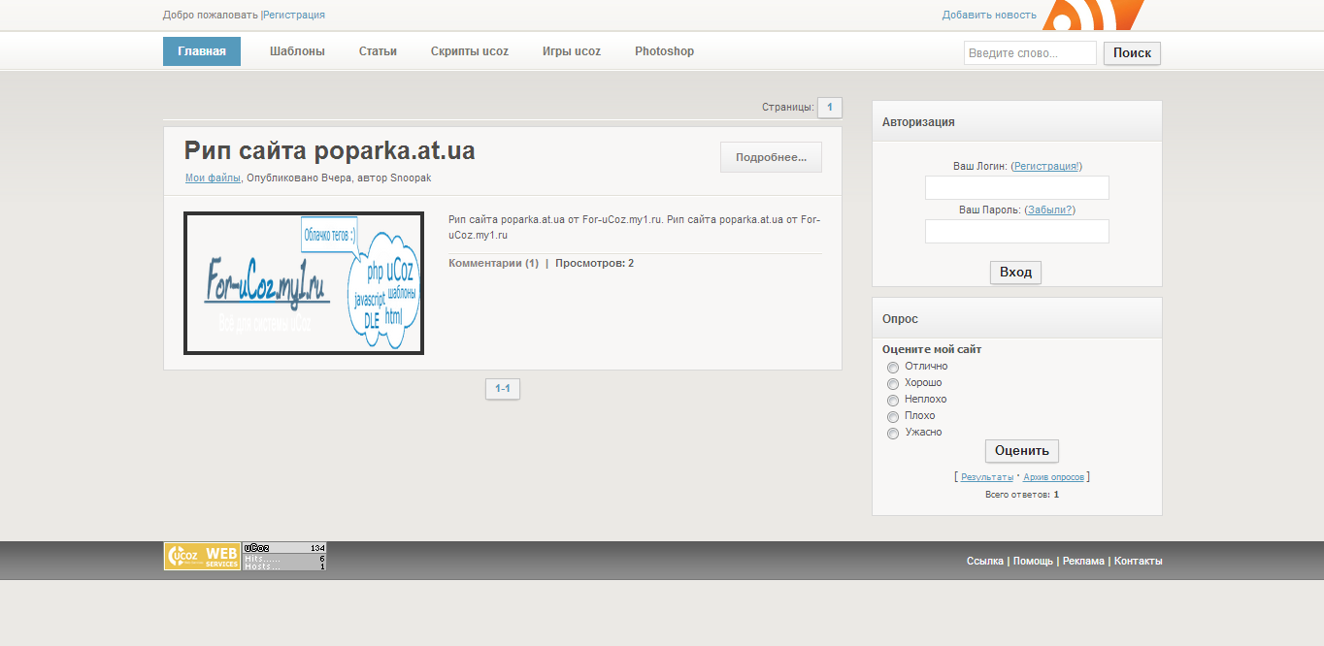This screenshot has height=646, width=1324.
Task: Click the uCoz Web Services badge
Action: pyautogui.click(x=201, y=556)
